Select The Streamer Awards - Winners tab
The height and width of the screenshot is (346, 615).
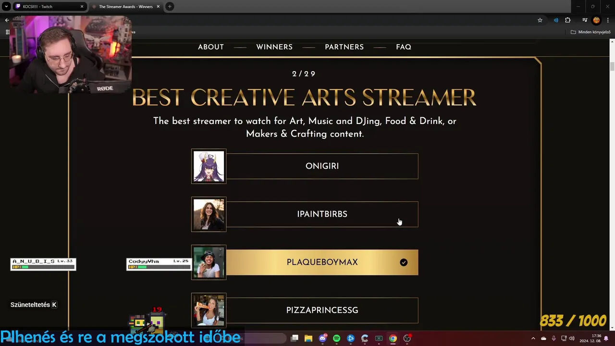point(125,7)
